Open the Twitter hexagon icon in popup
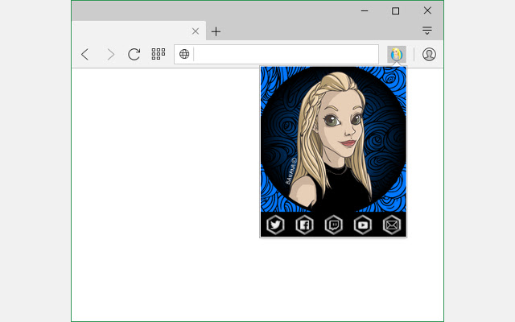The image size is (515, 322). (x=275, y=225)
